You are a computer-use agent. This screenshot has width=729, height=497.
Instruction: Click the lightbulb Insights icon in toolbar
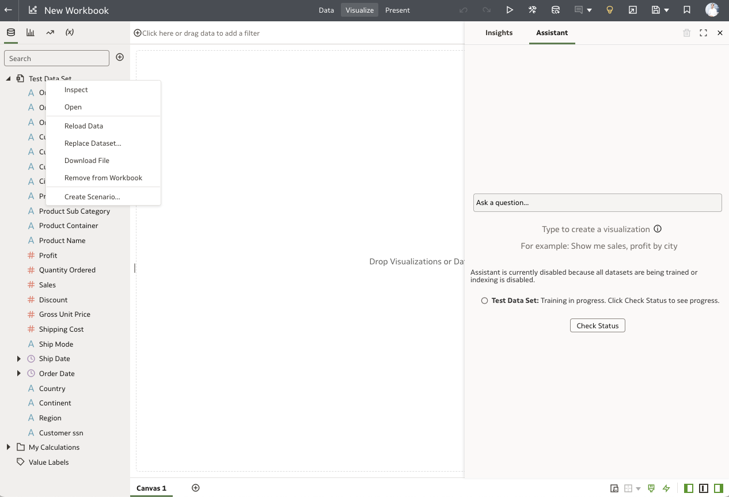click(x=610, y=10)
